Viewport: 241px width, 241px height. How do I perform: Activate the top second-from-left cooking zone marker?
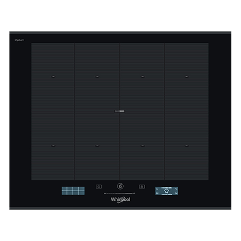97,77
